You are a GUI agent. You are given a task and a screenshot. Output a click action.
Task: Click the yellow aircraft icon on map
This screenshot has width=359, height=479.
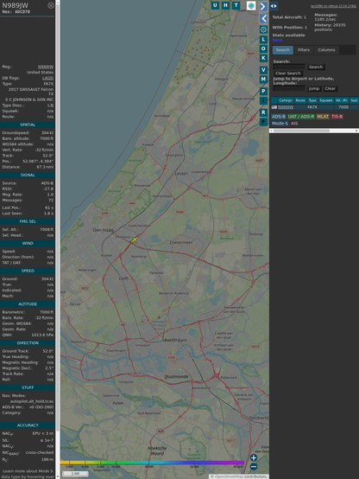point(135,239)
